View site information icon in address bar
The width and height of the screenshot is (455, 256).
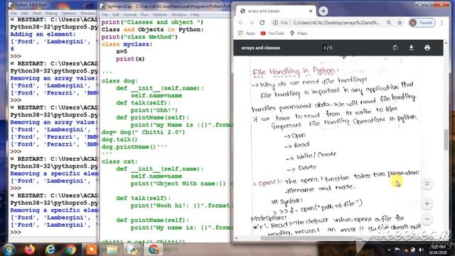pyautogui.click(x=275, y=23)
